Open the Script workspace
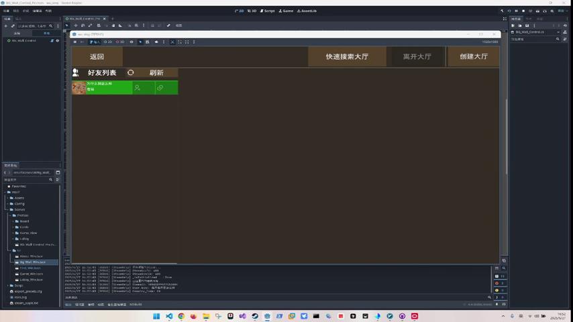This screenshot has width=573, height=322. pos(268,11)
